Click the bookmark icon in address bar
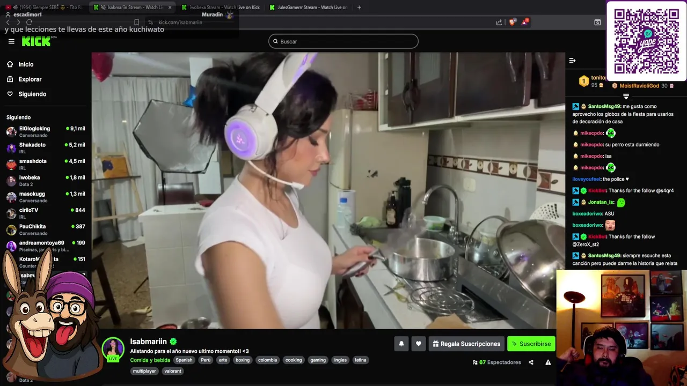 [x=136, y=23]
